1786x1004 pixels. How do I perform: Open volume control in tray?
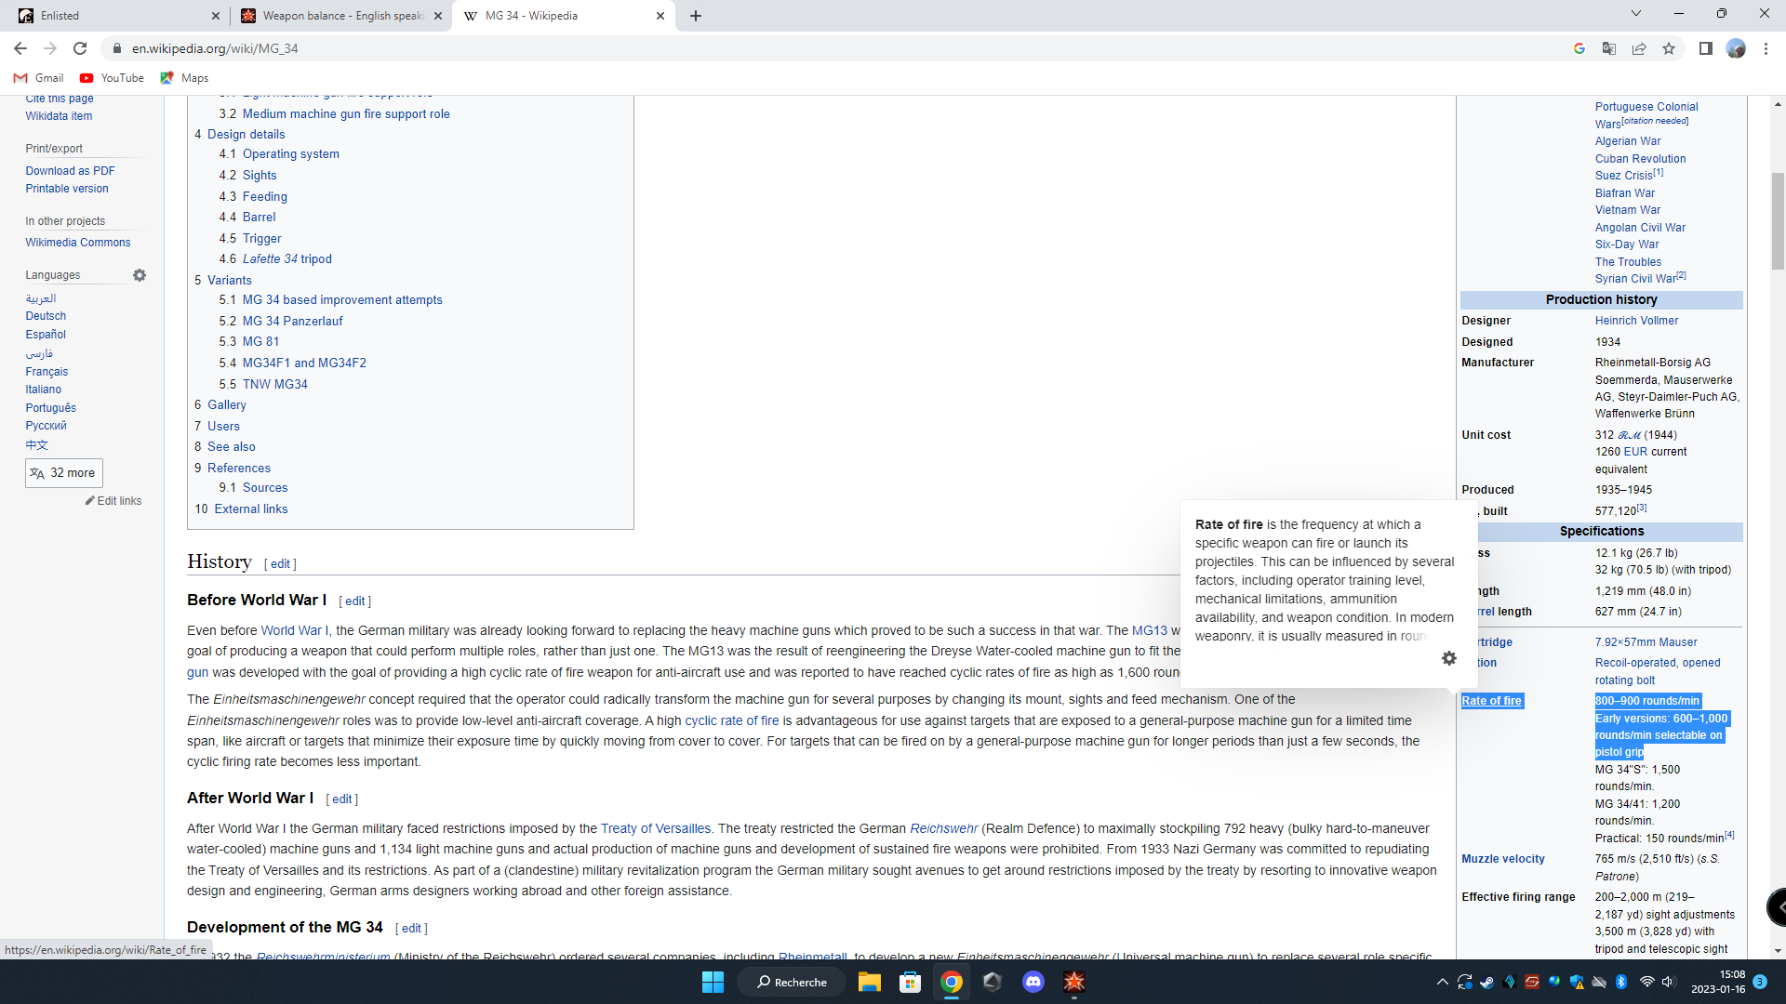[x=1668, y=982]
